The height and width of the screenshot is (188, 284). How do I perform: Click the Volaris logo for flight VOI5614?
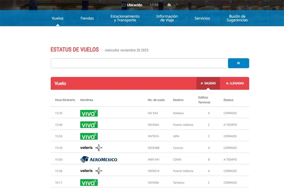91,171
